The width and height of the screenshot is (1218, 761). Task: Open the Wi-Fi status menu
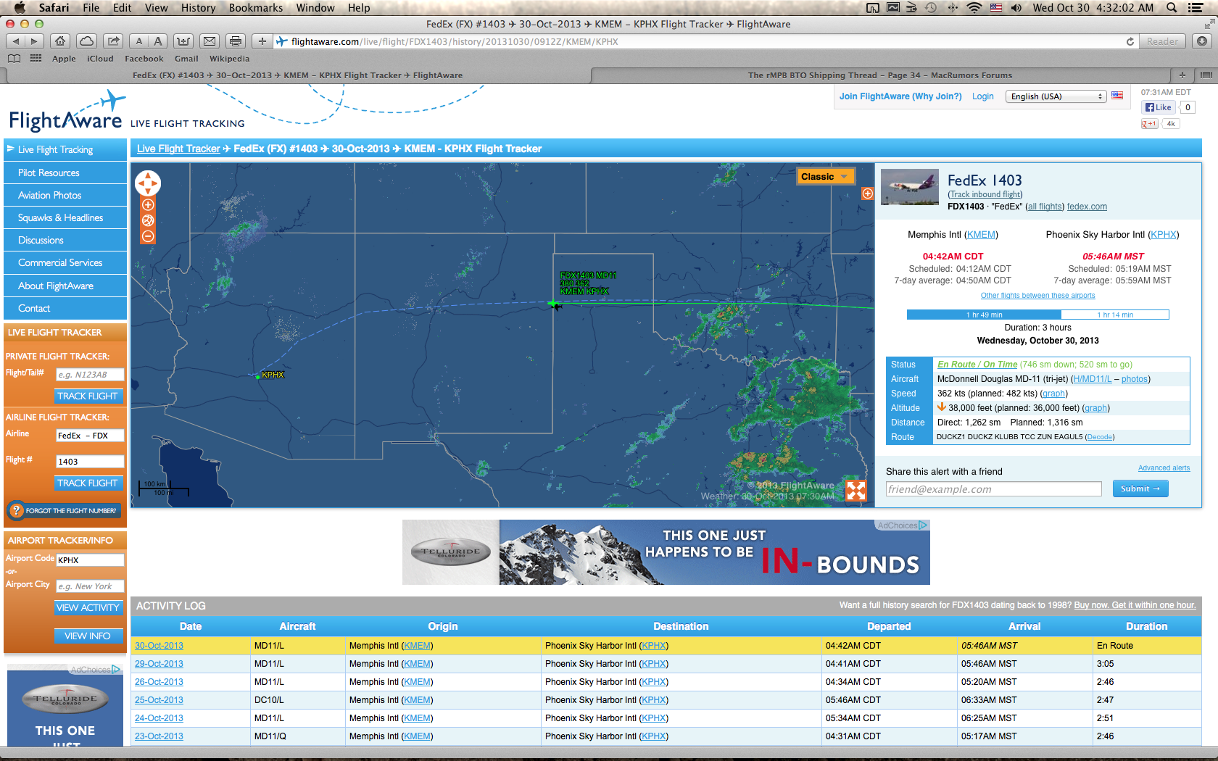(974, 7)
